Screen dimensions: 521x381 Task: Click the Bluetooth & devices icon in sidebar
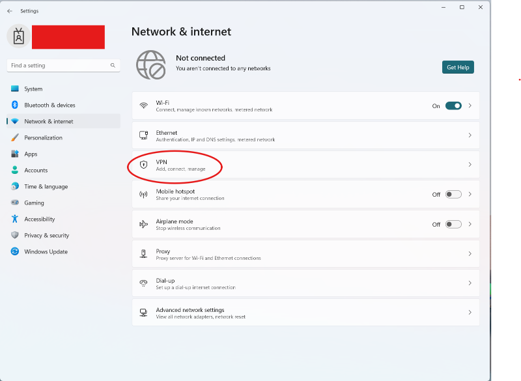point(14,105)
